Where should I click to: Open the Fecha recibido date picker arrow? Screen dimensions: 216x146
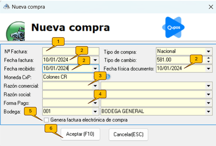[95, 69]
